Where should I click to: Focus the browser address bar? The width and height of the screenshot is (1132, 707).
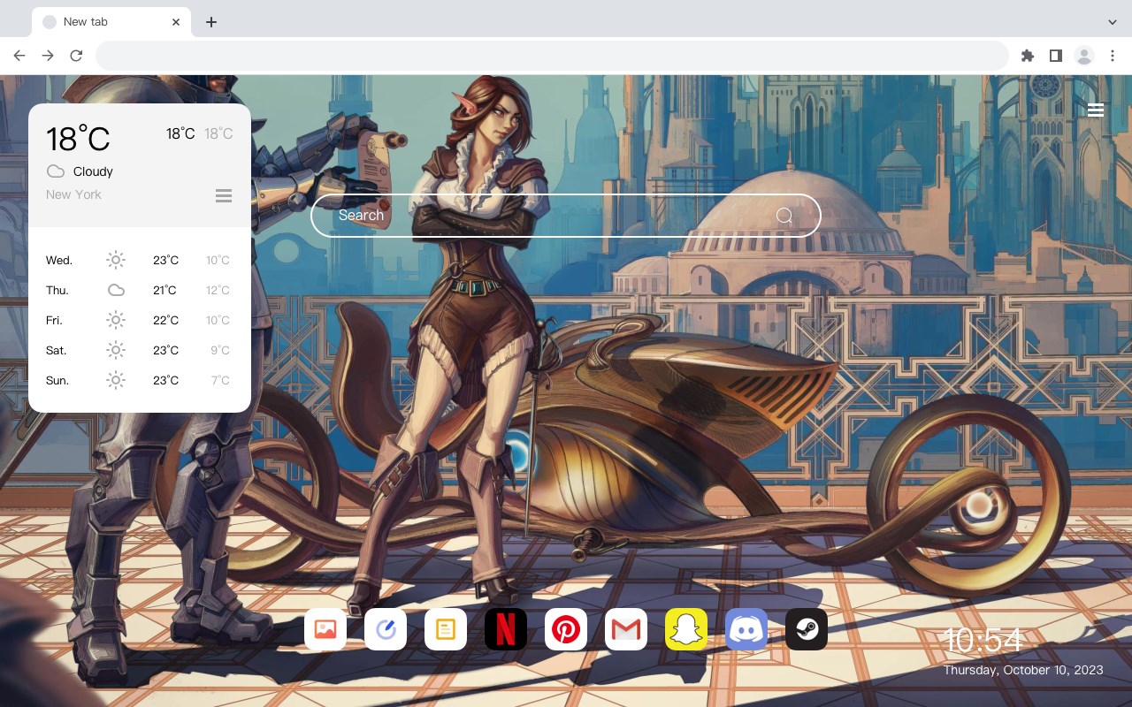coord(552,56)
